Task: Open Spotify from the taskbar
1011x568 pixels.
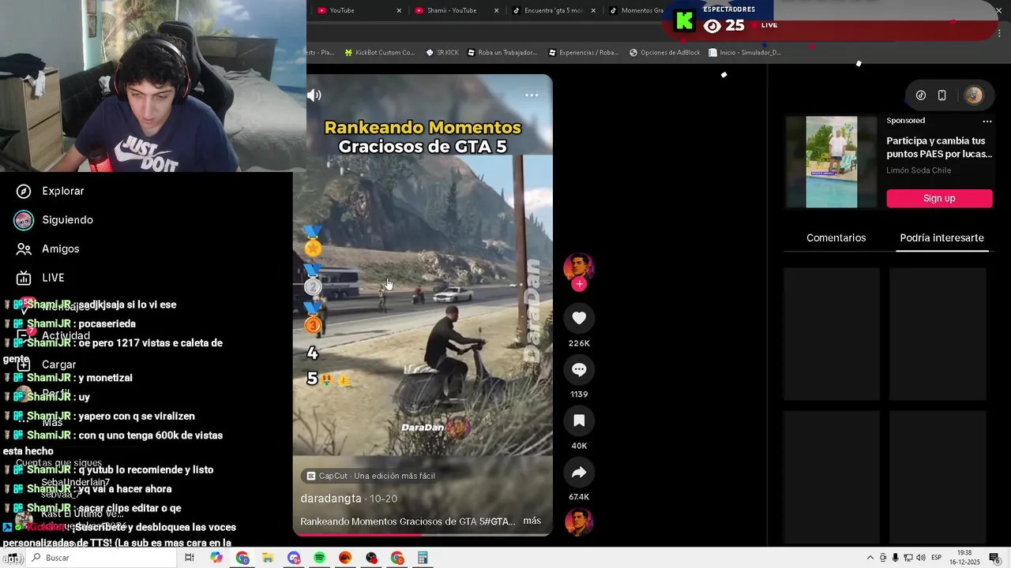Action: [x=319, y=558]
